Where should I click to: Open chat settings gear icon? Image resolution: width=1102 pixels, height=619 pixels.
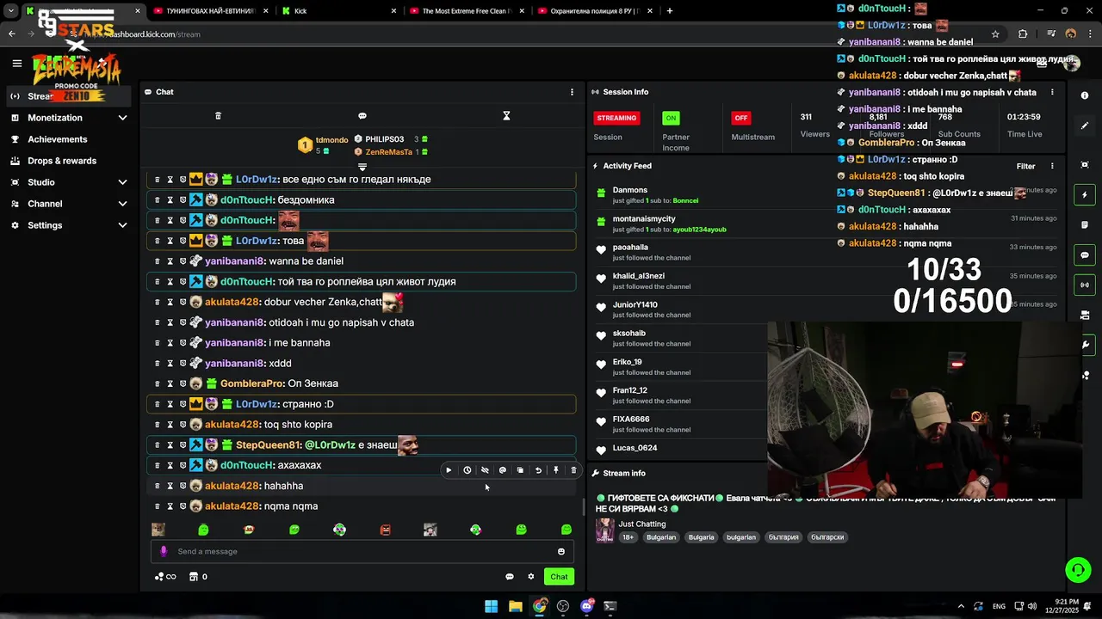(x=531, y=577)
